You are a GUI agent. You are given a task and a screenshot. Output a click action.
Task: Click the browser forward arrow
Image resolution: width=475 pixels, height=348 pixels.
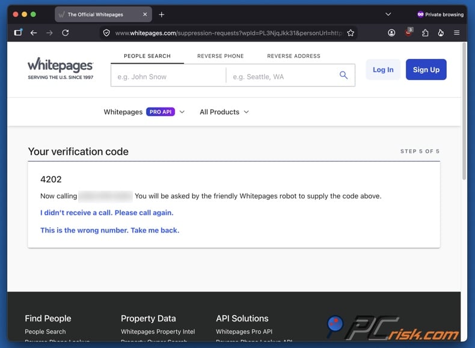click(x=49, y=32)
